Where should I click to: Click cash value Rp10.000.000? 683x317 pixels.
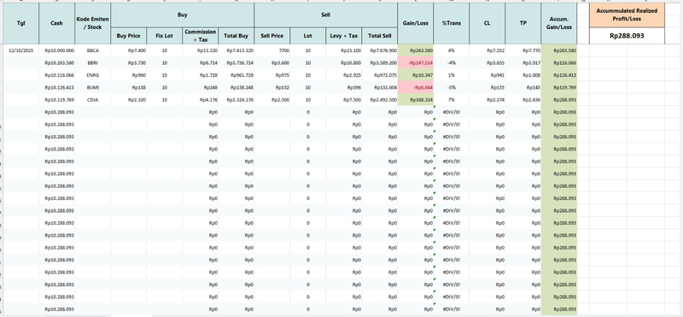tap(56, 50)
